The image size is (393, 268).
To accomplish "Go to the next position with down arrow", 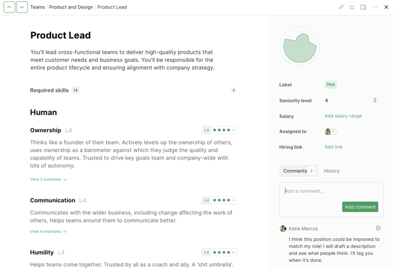I will 22,7.
